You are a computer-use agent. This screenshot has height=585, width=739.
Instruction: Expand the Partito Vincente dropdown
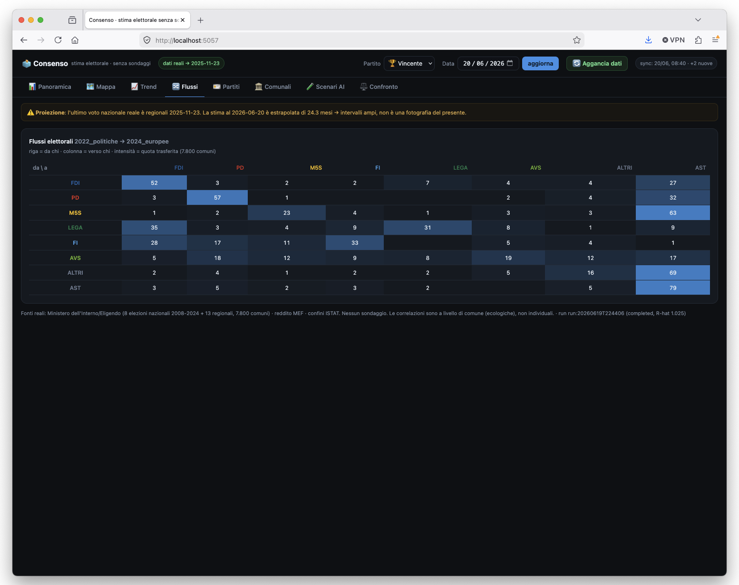tap(409, 64)
